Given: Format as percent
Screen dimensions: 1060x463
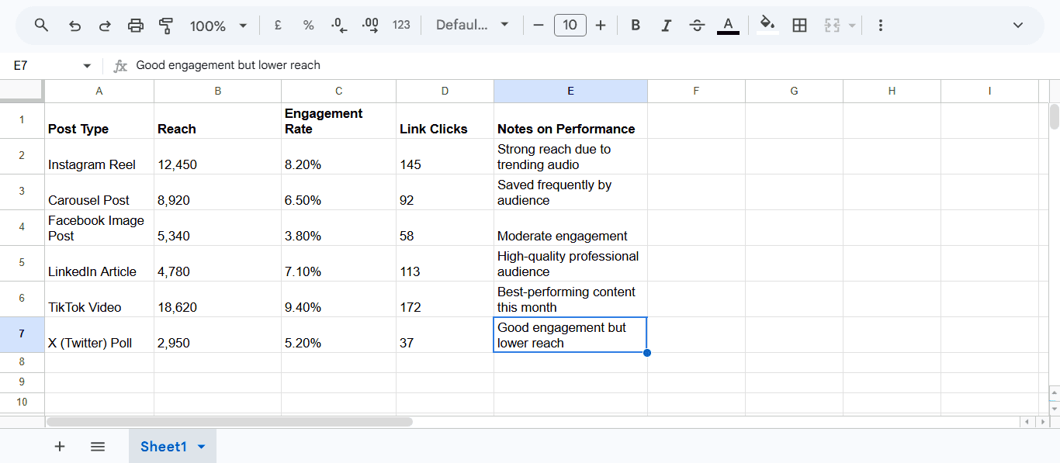Looking at the screenshot, I should (x=308, y=26).
